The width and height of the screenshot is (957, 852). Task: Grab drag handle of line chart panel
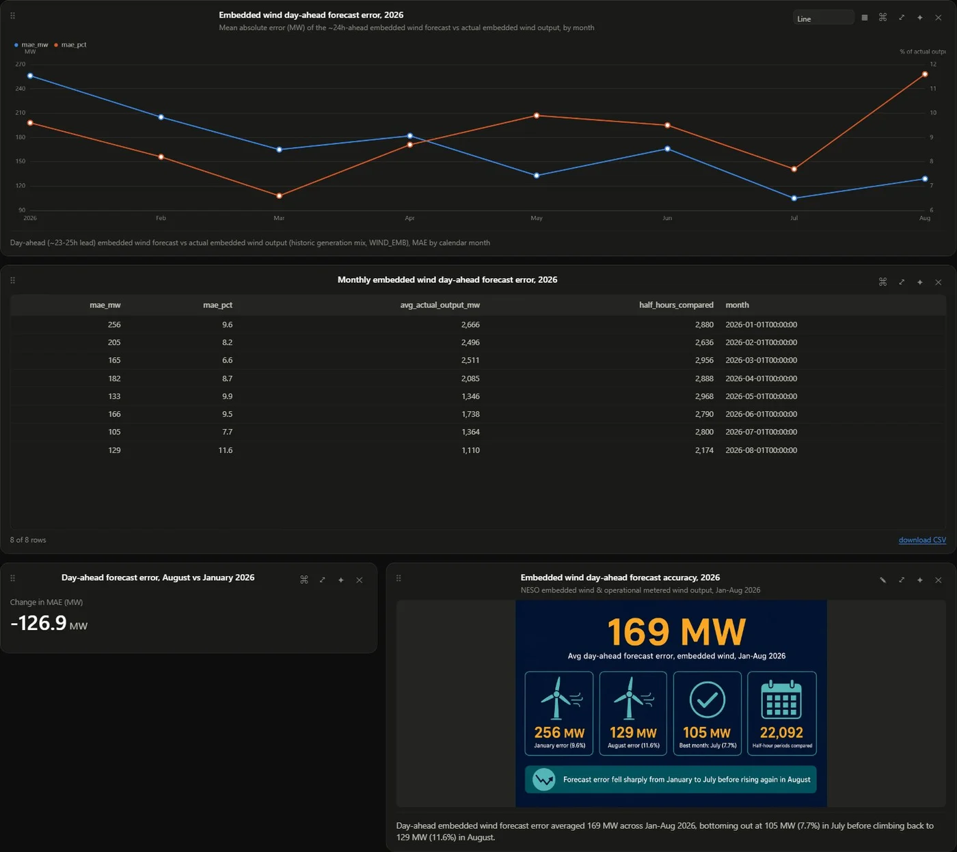[x=12, y=16]
